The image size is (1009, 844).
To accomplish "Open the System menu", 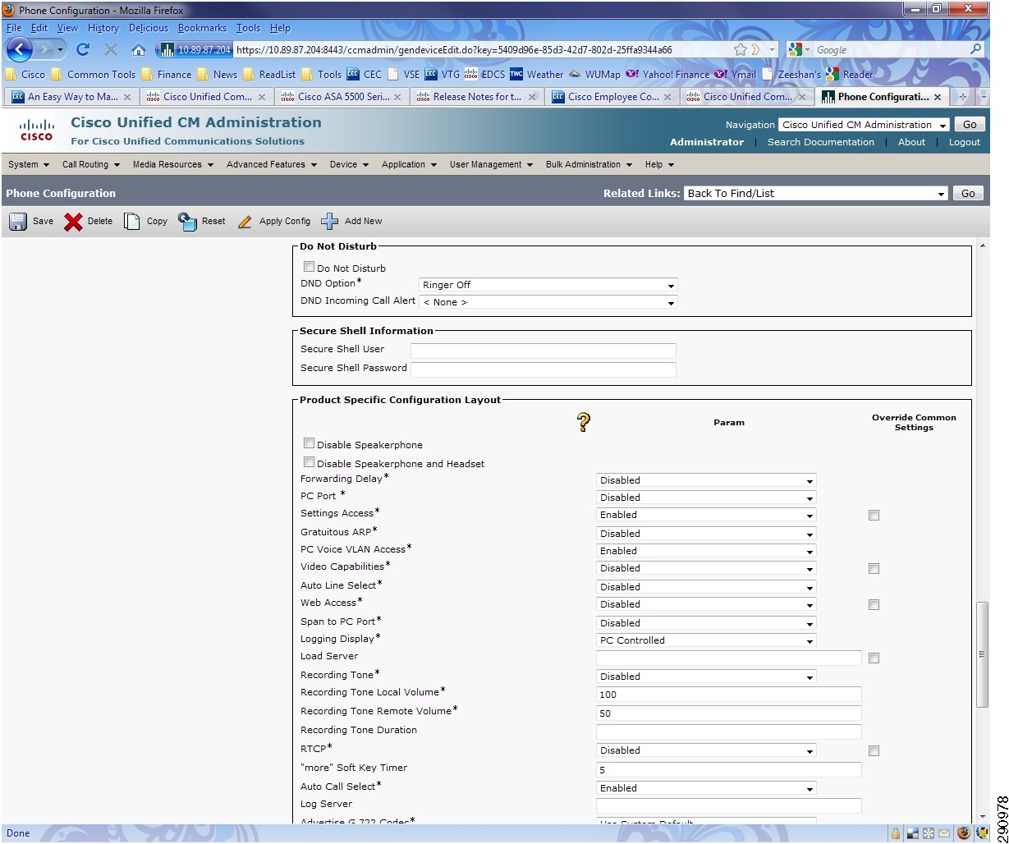I will 29,164.
